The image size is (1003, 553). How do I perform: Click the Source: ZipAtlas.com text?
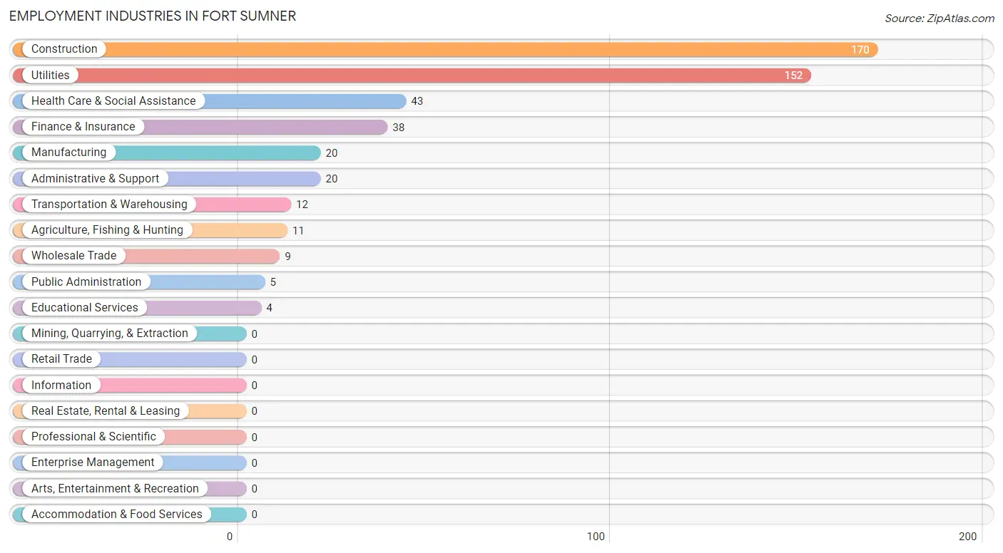pyautogui.click(x=940, y=19)
